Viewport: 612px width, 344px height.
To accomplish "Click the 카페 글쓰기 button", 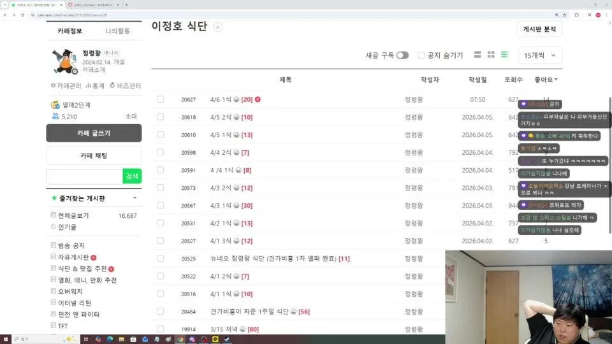I will (94, 133).
